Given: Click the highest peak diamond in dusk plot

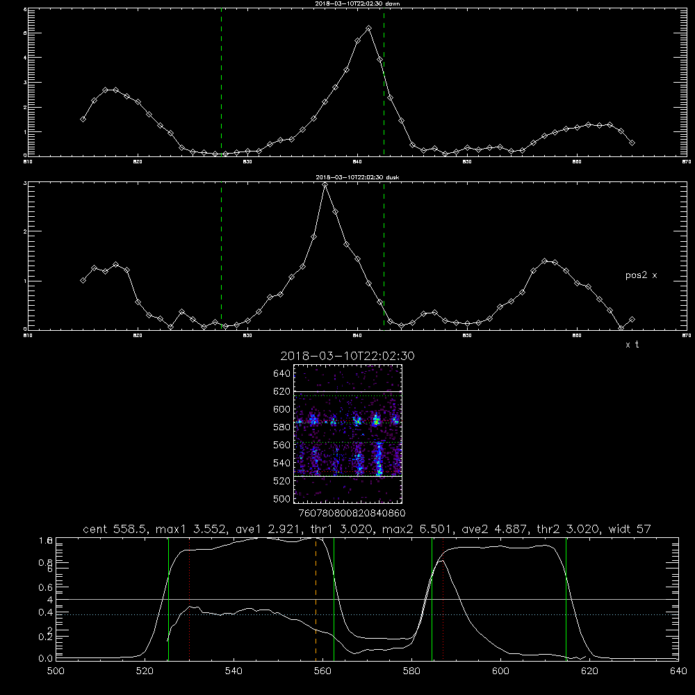Looking at the screenshot, I should [325, 184].
